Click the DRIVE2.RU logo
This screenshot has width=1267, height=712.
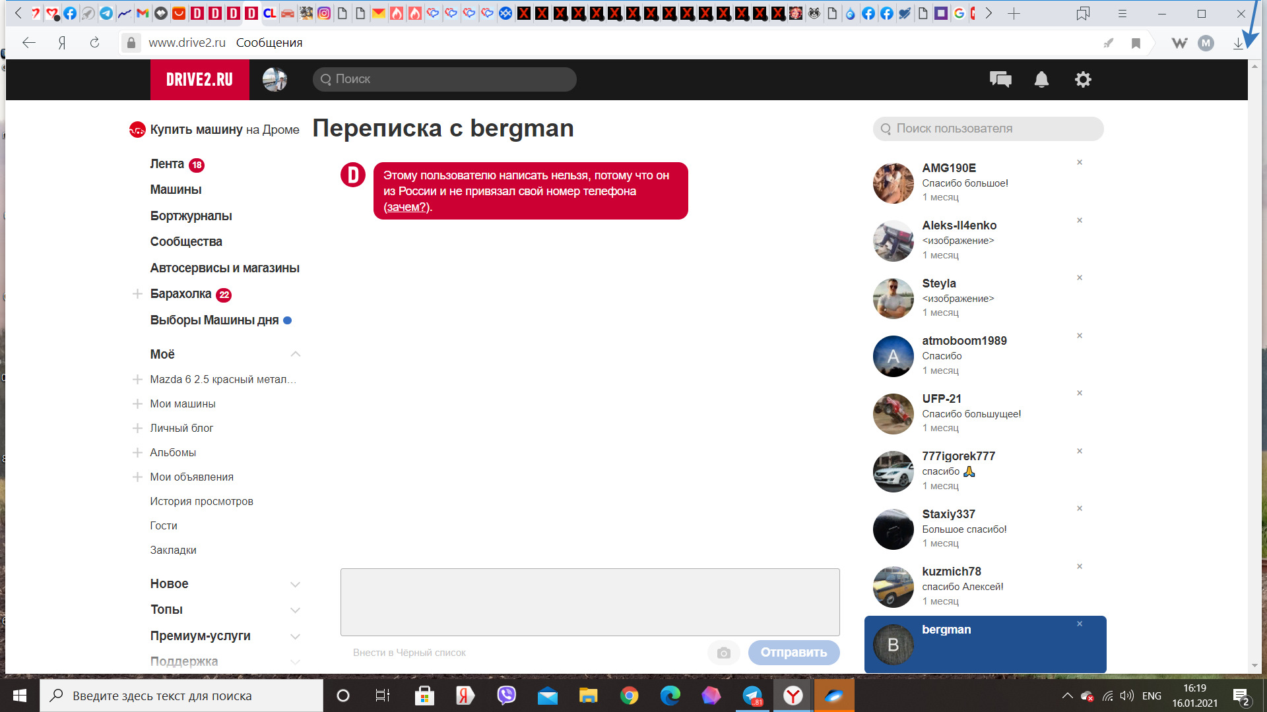click(199, 80)
